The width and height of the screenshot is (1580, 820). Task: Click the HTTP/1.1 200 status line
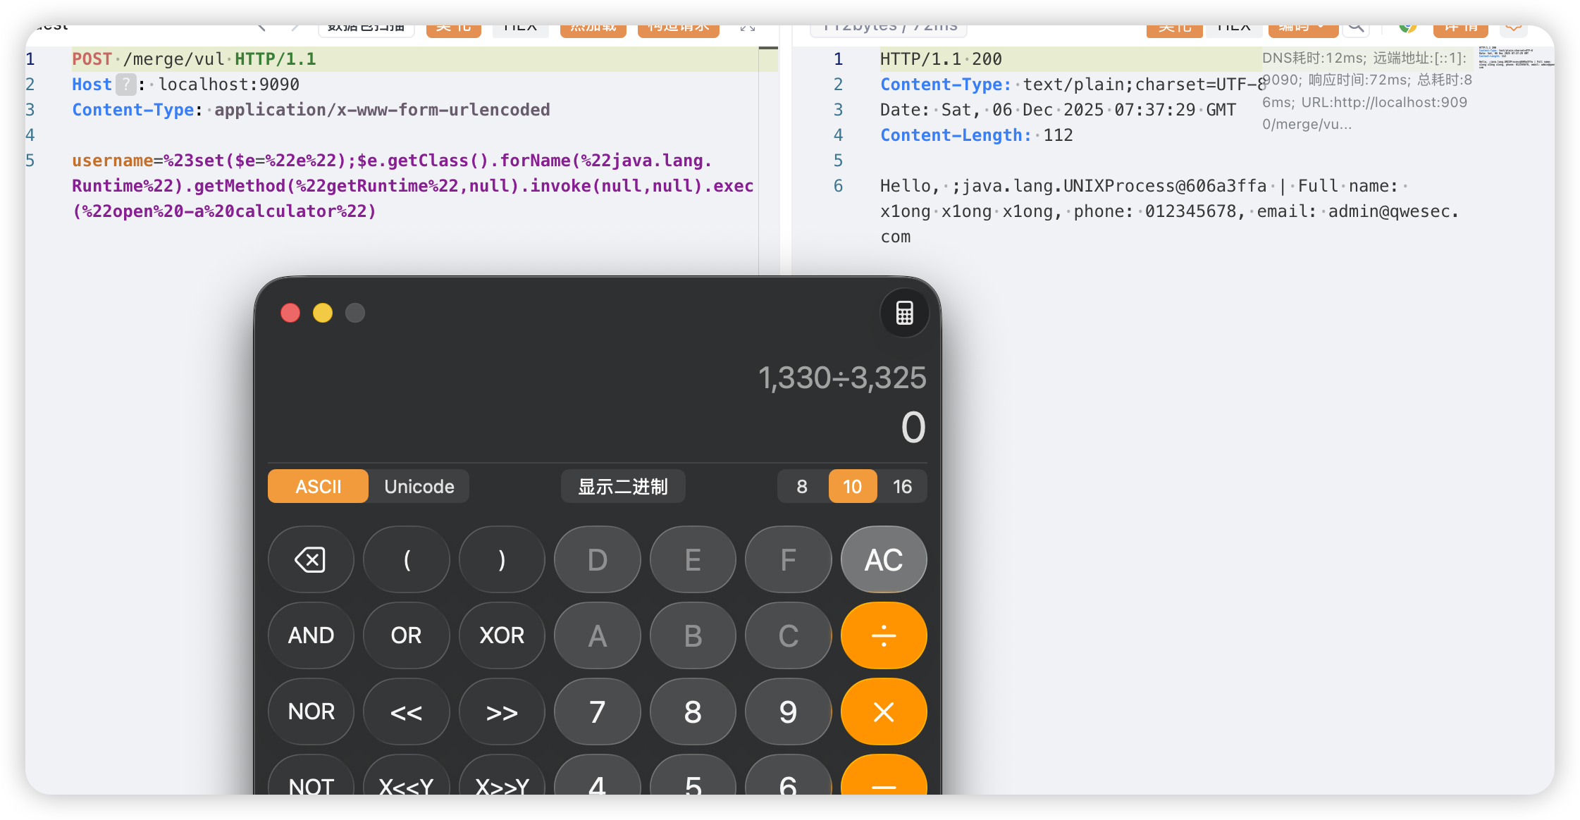[x=941, y=59]
